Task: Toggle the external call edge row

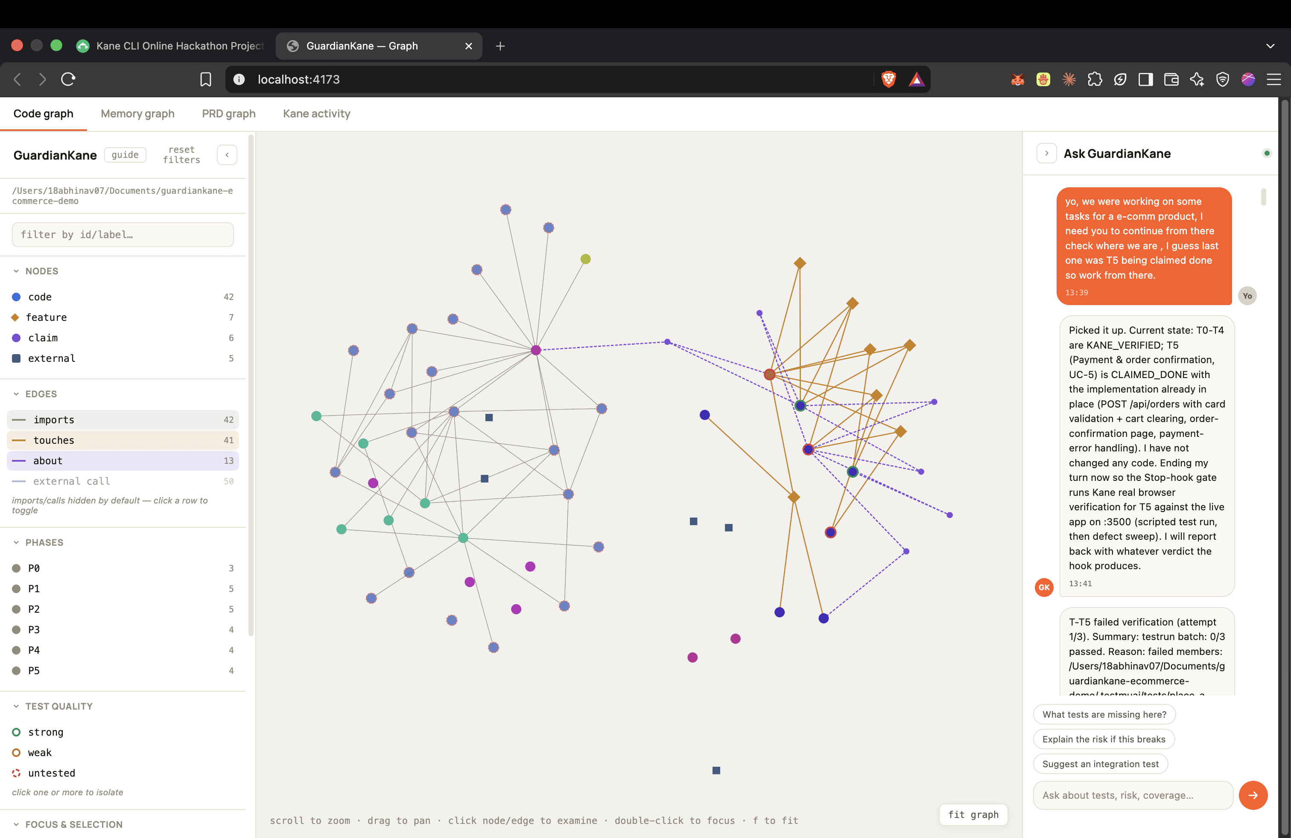Action: pos(123,481)
